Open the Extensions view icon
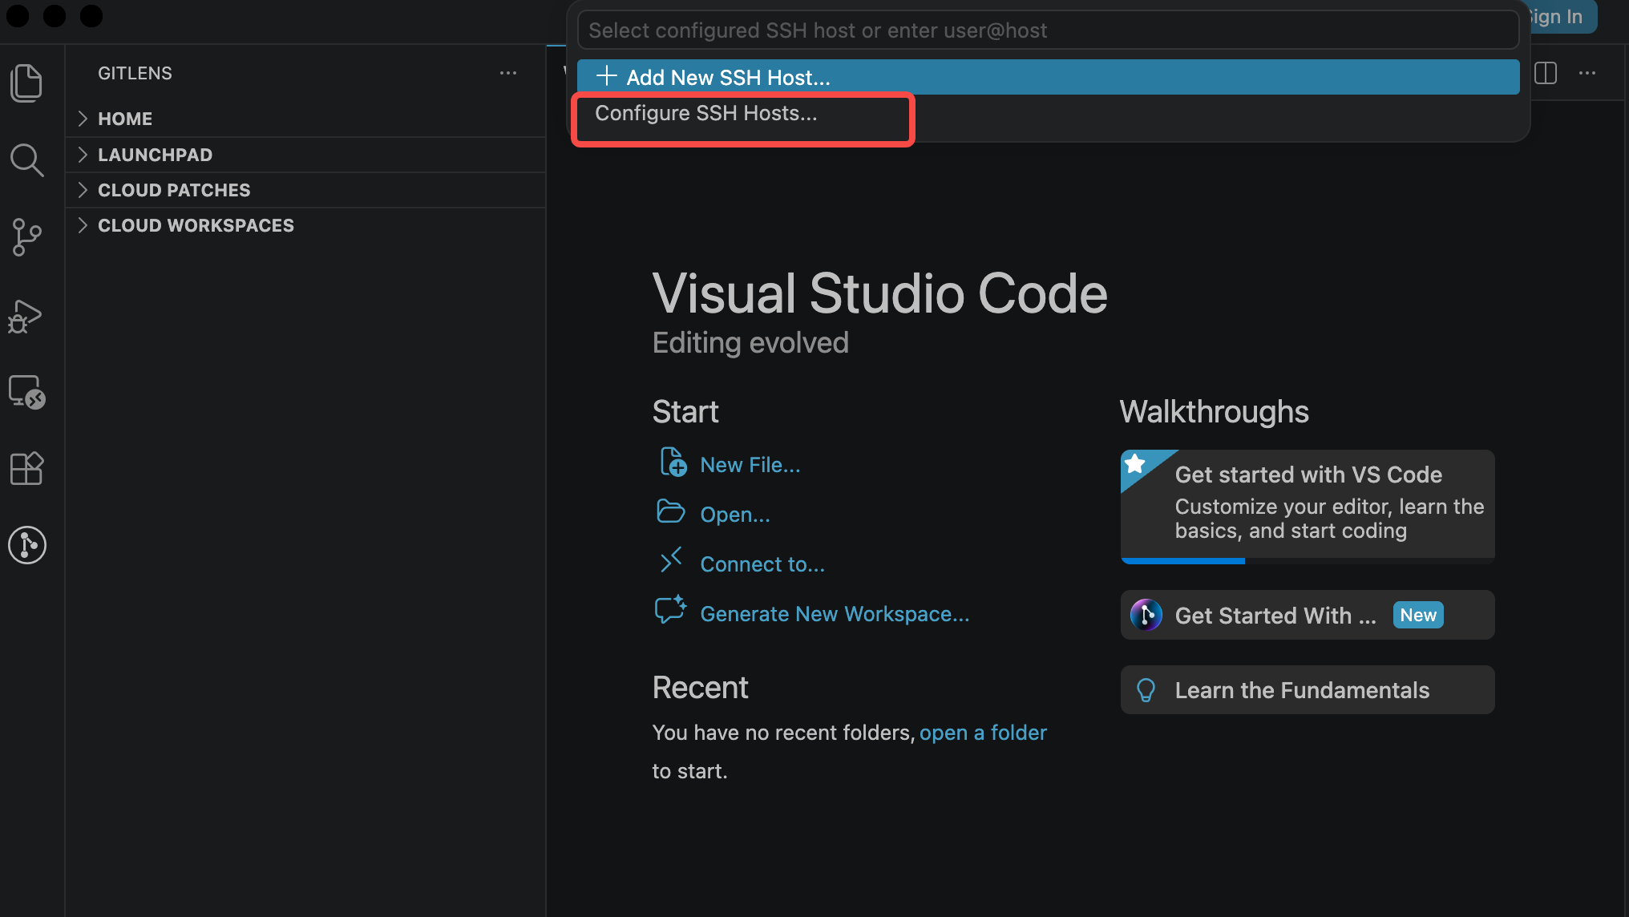 pyautogui.click(x=27, y=468)
